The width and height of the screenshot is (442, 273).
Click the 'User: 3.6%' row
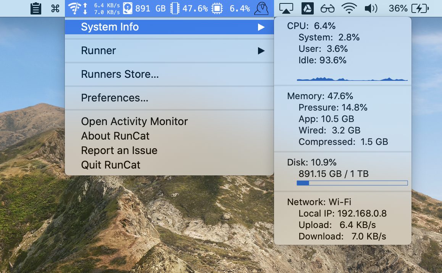click(x=323, y=49)
